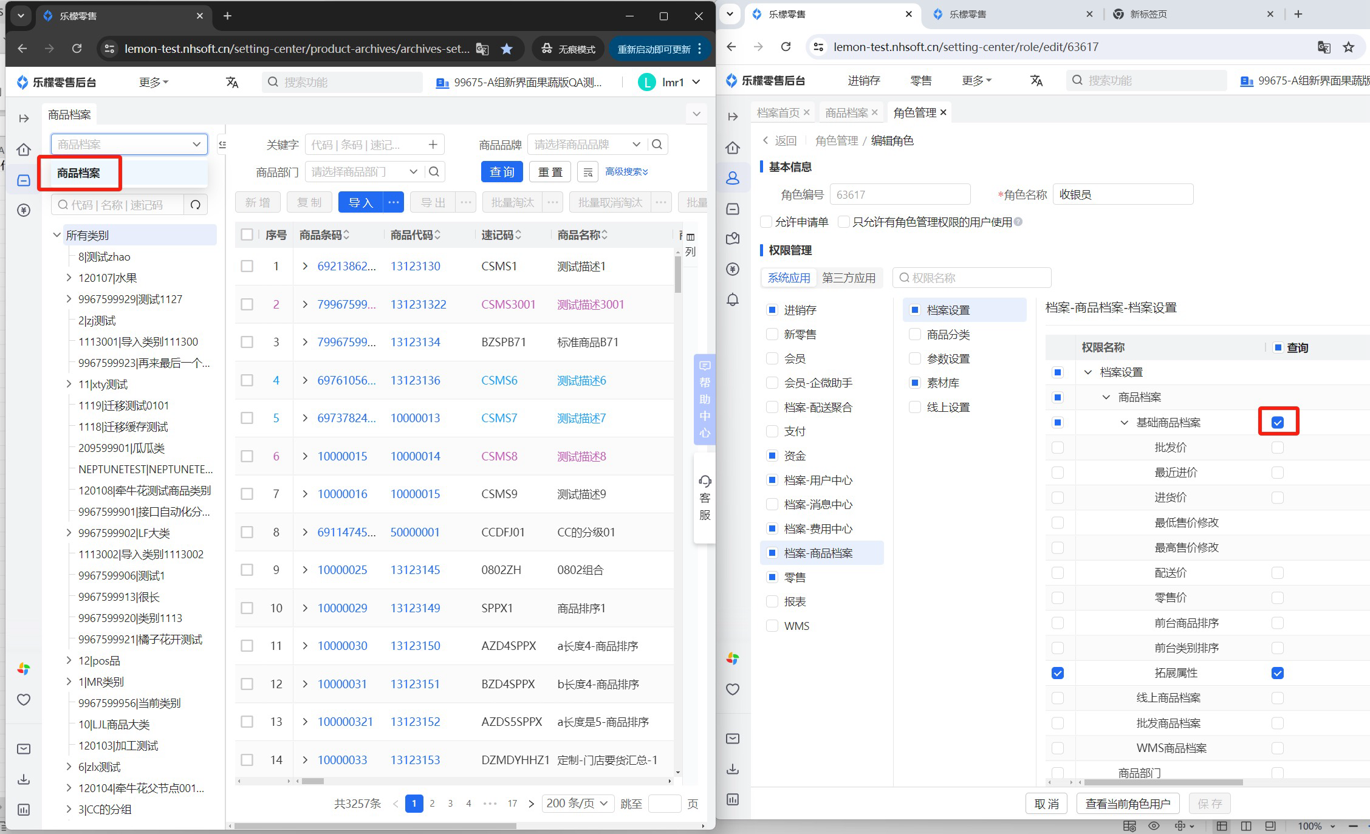The height and width of the screenshot is (834, 1370).
Task: Open 请选择商品品牌 dropdown
Action: (587, 145)
